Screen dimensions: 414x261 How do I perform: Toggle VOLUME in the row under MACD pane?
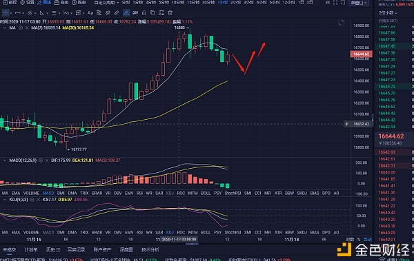31,194
